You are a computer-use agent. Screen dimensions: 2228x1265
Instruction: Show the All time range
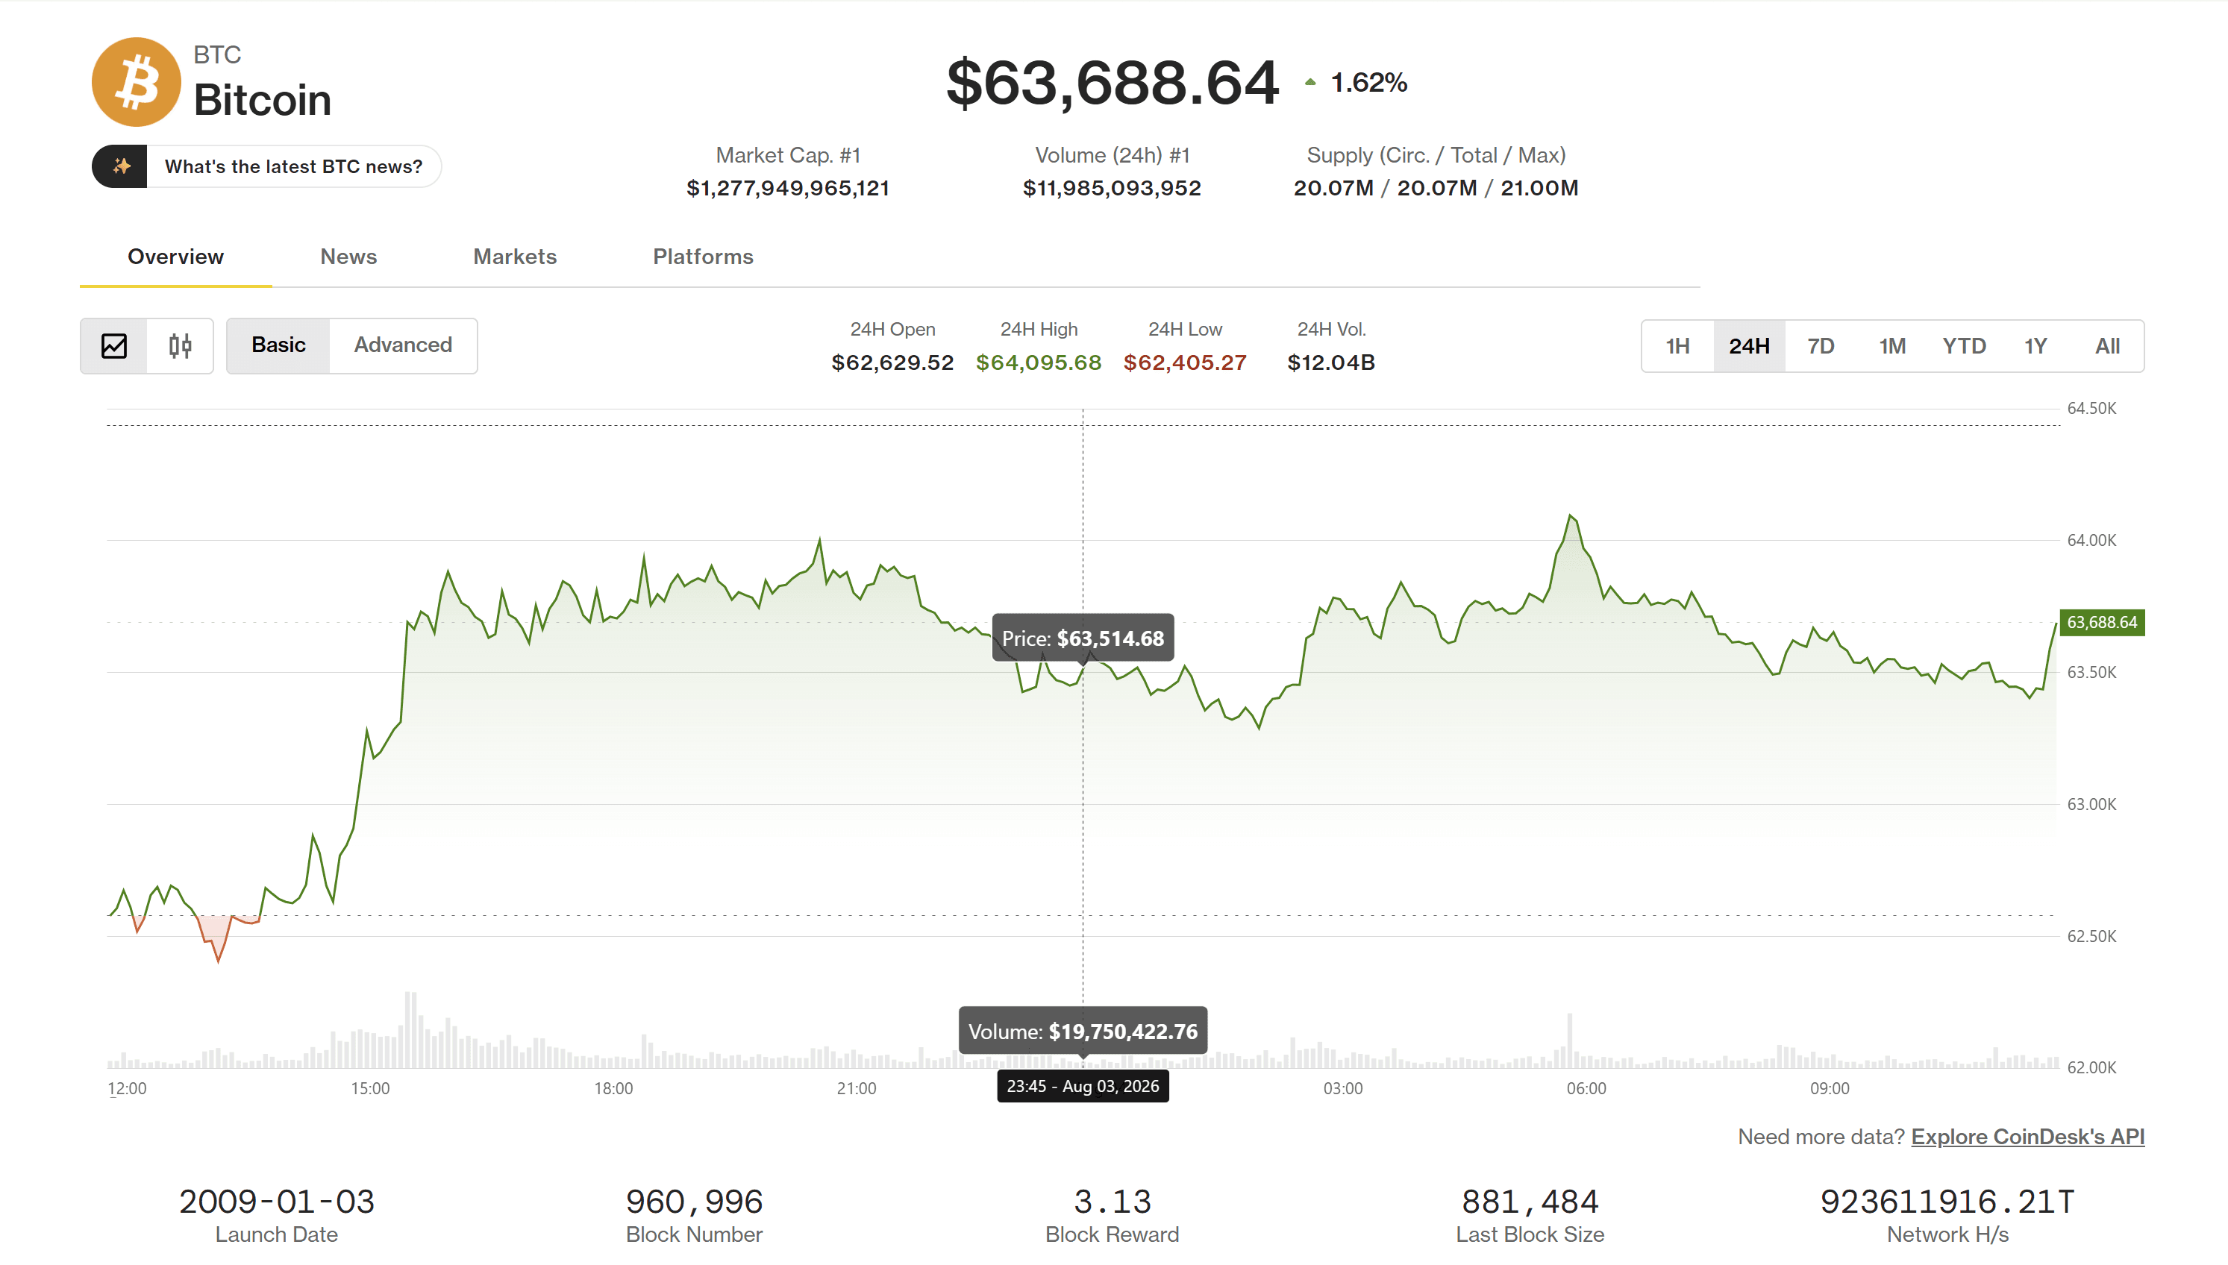point(2107,346)
